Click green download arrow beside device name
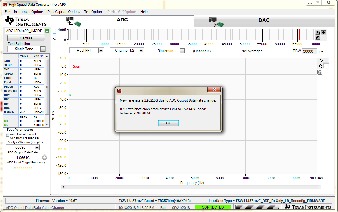338x212 pixels. 47,31
